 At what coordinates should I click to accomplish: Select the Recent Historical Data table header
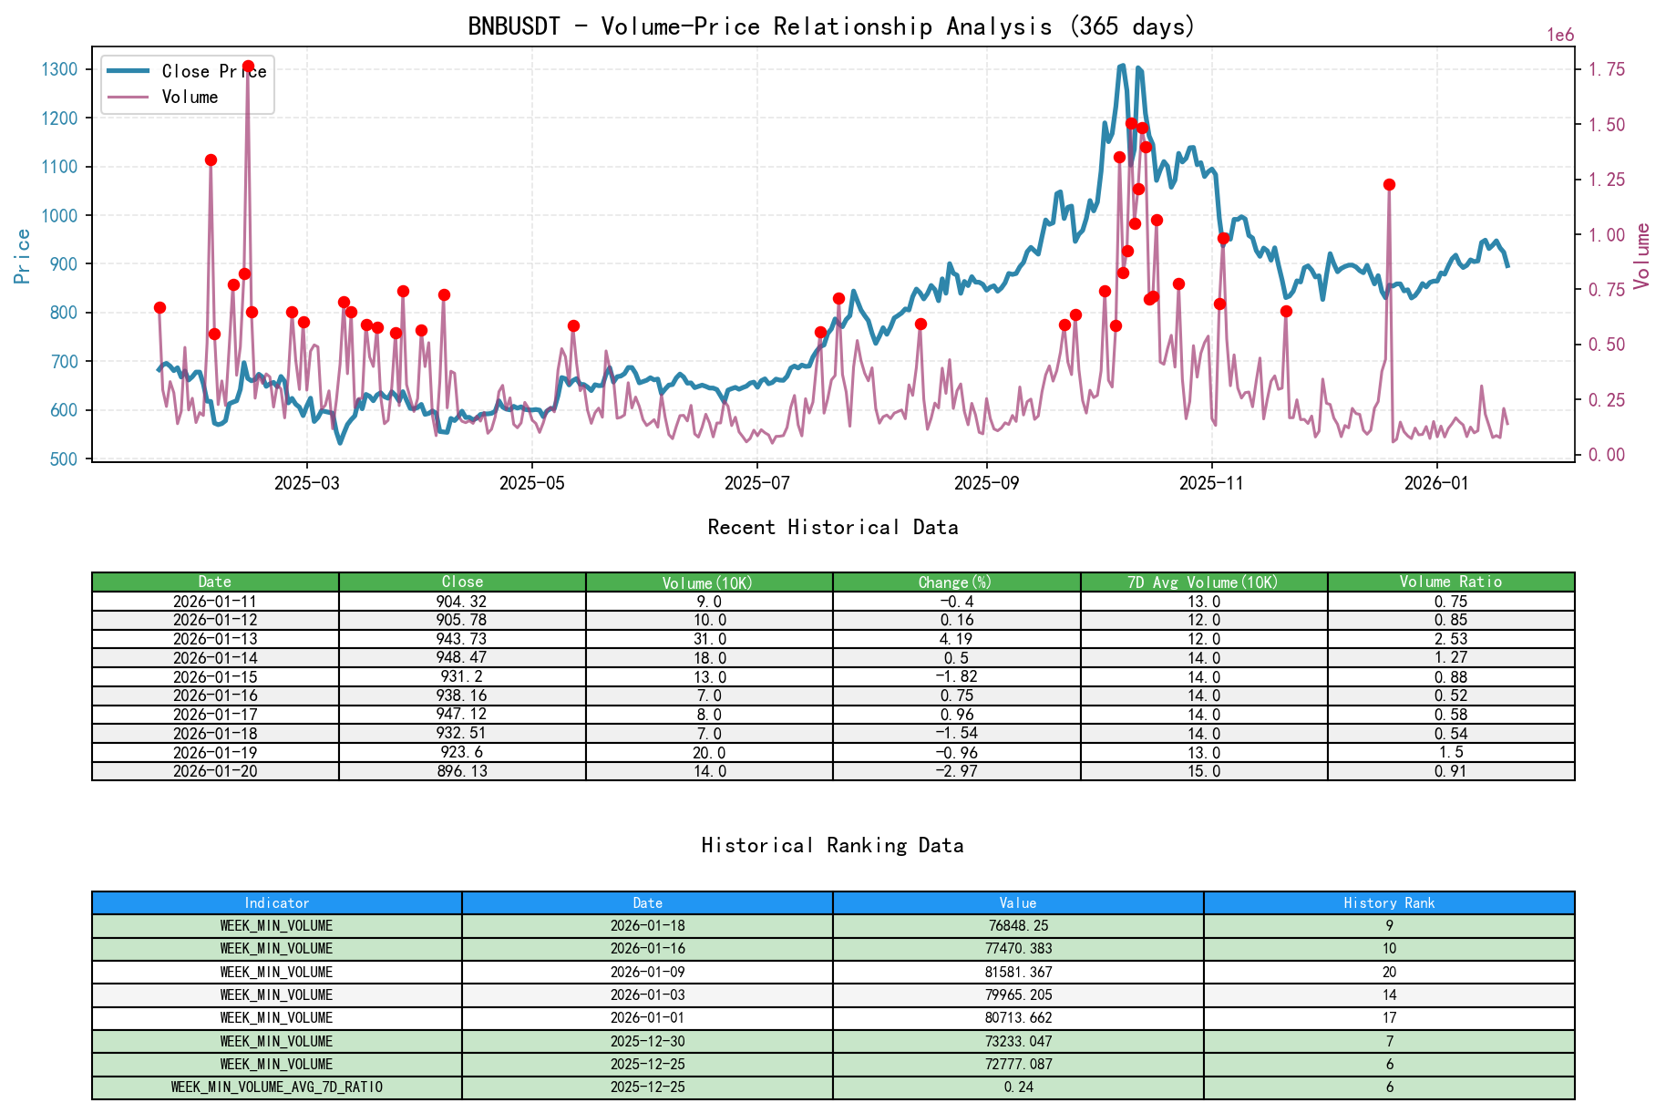(x=832, y=581)
